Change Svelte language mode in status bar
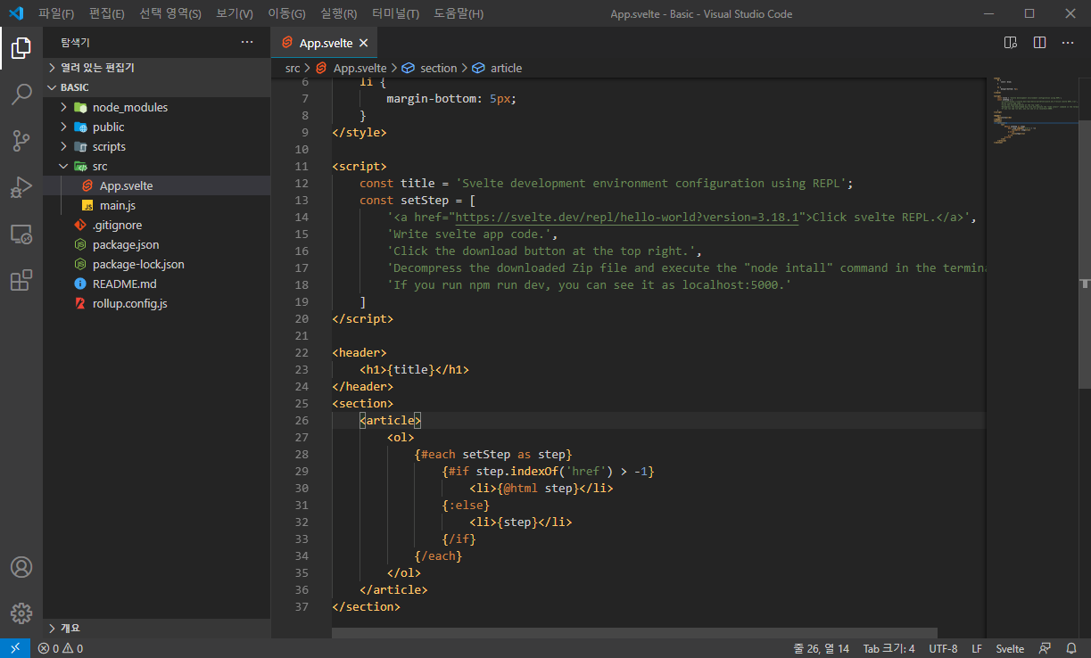Screen dimensions: 1091x658 click(1010, 648)
